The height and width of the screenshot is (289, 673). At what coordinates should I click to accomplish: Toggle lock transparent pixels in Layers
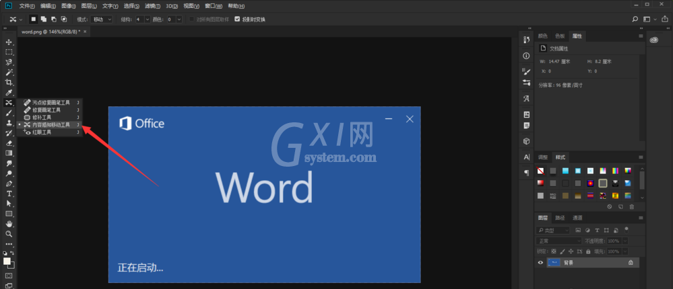point(554,251)
